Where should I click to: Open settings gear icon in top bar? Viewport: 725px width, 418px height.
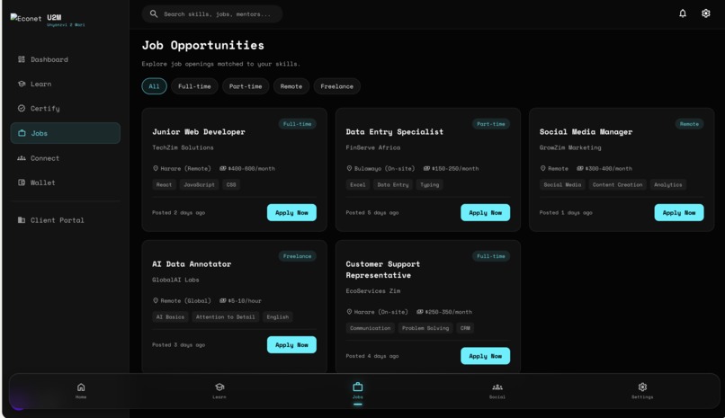(705, 13)
